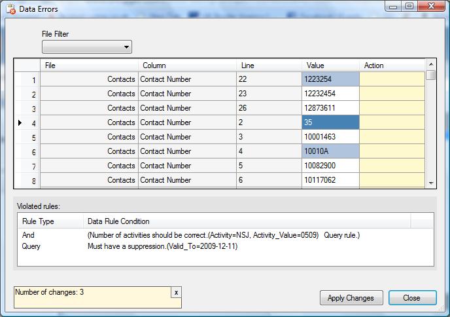This screenshot has height=317, width=450.
Task: Select the value cell 12232454
Action: [x=330, y=94]
